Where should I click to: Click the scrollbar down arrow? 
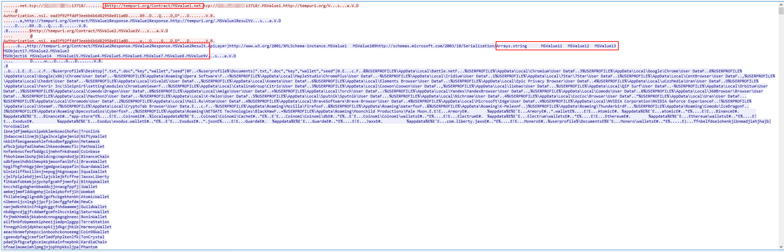point(781,247)
